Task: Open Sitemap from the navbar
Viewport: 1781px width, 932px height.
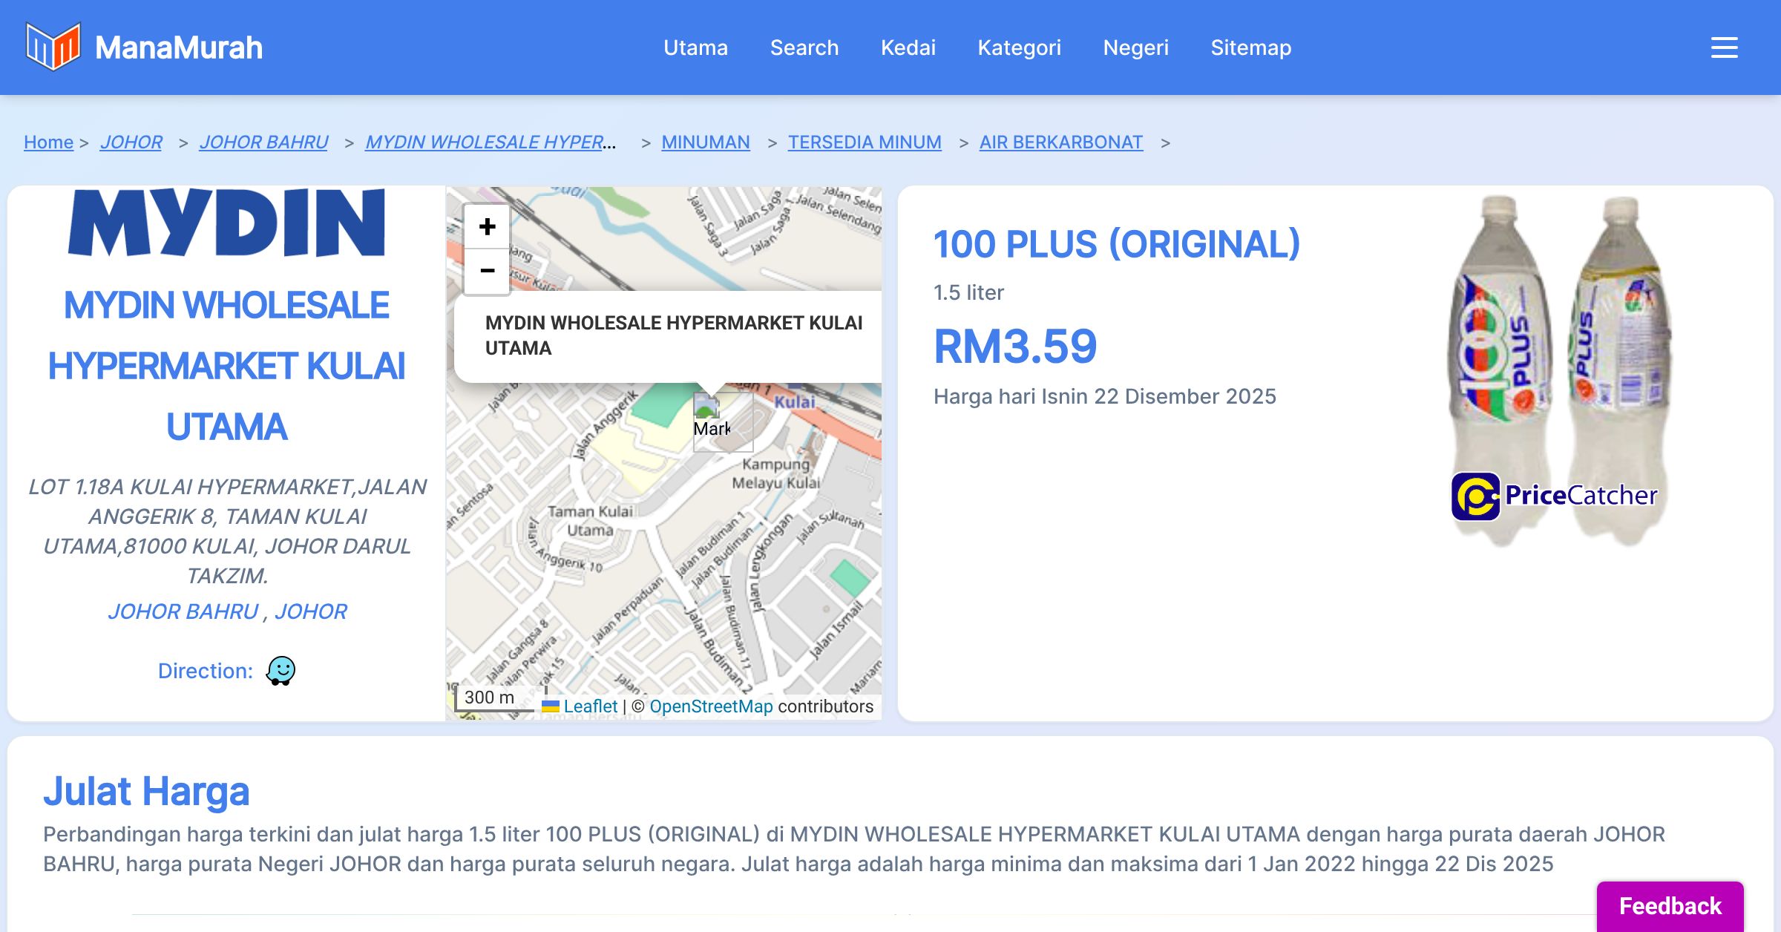Action: point(1250,47)
